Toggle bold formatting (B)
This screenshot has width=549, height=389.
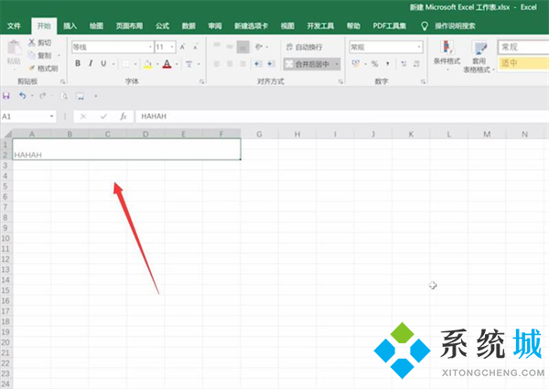[x=78, y=63]
